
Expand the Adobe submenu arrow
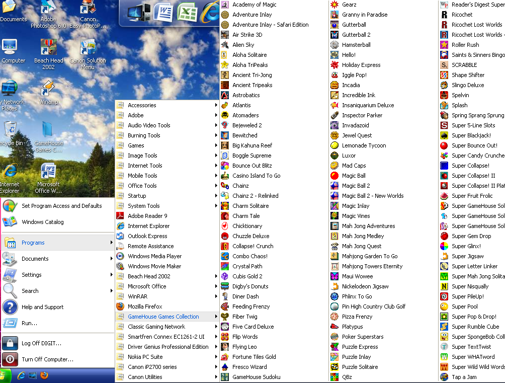pyautogui.click(x=216, y=115)
